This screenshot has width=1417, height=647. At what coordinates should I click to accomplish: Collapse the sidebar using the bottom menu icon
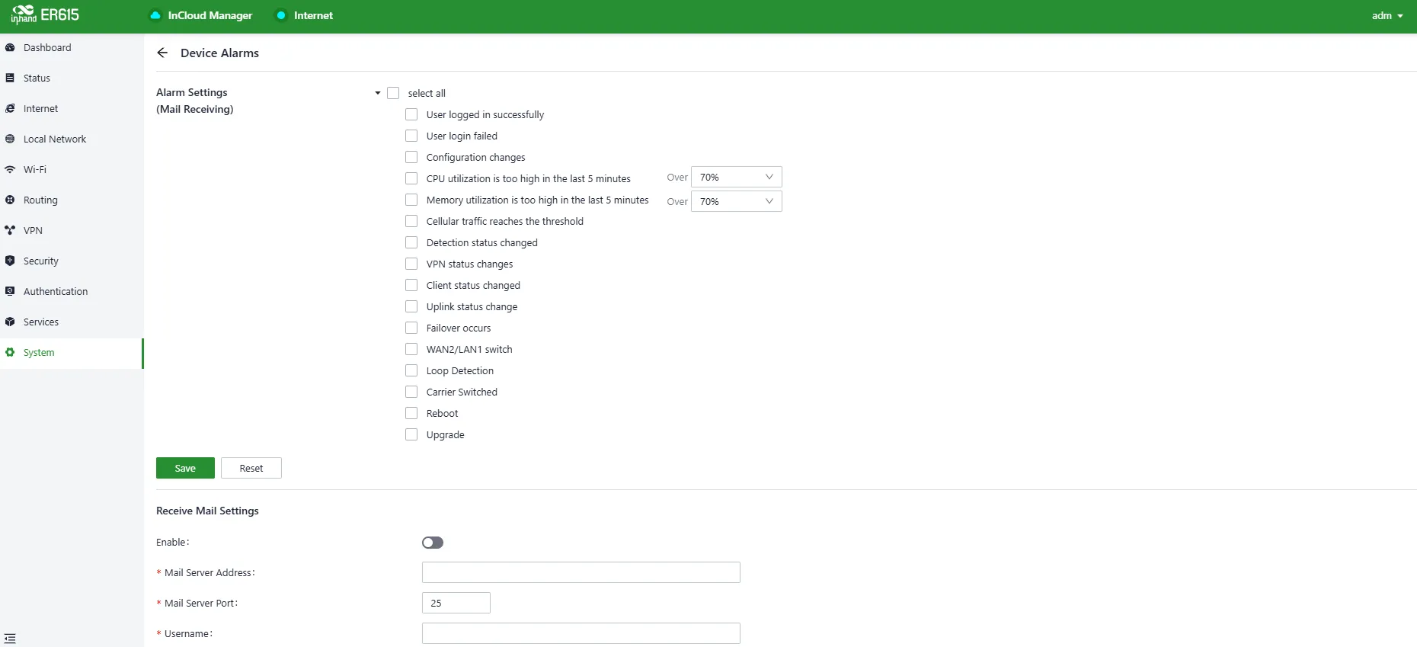point(10,639)
